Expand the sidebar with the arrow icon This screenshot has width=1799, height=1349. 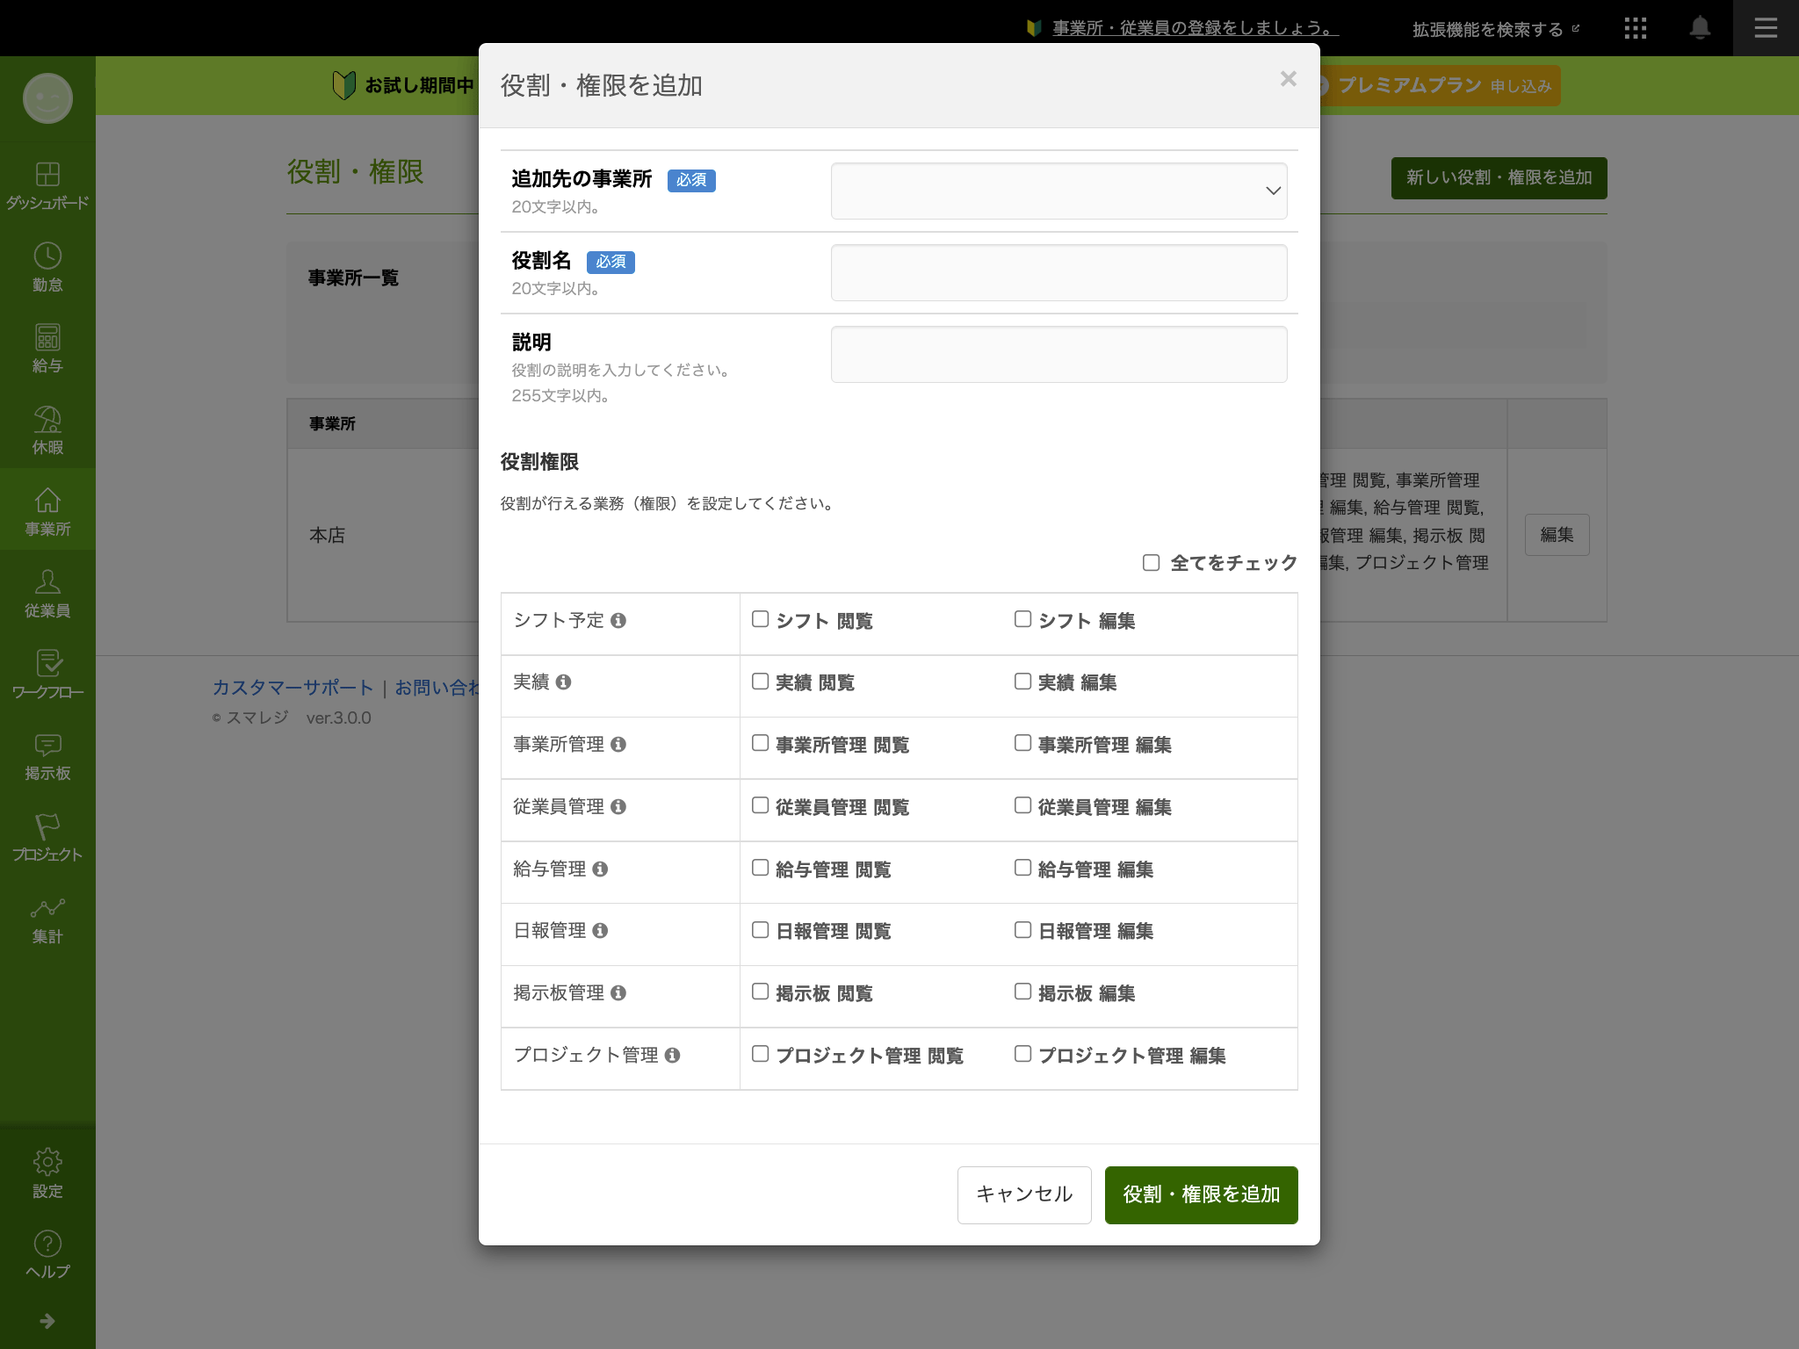click(x=47, y=1321)
